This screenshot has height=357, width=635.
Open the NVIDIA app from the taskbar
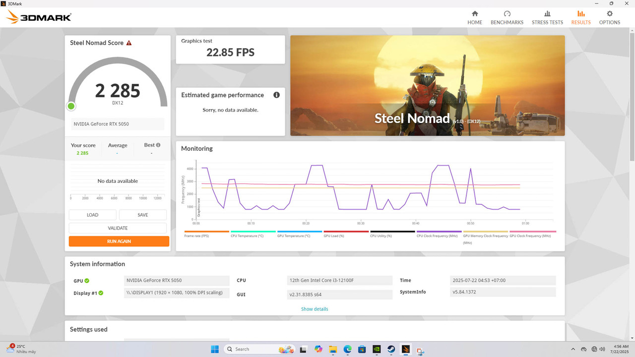[377, 349]
